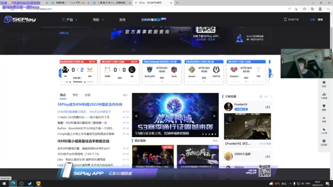This screenshot has width=333, height=187.
Task: Open the 大数据 sidebar icon
Action: tap(324, 96)
